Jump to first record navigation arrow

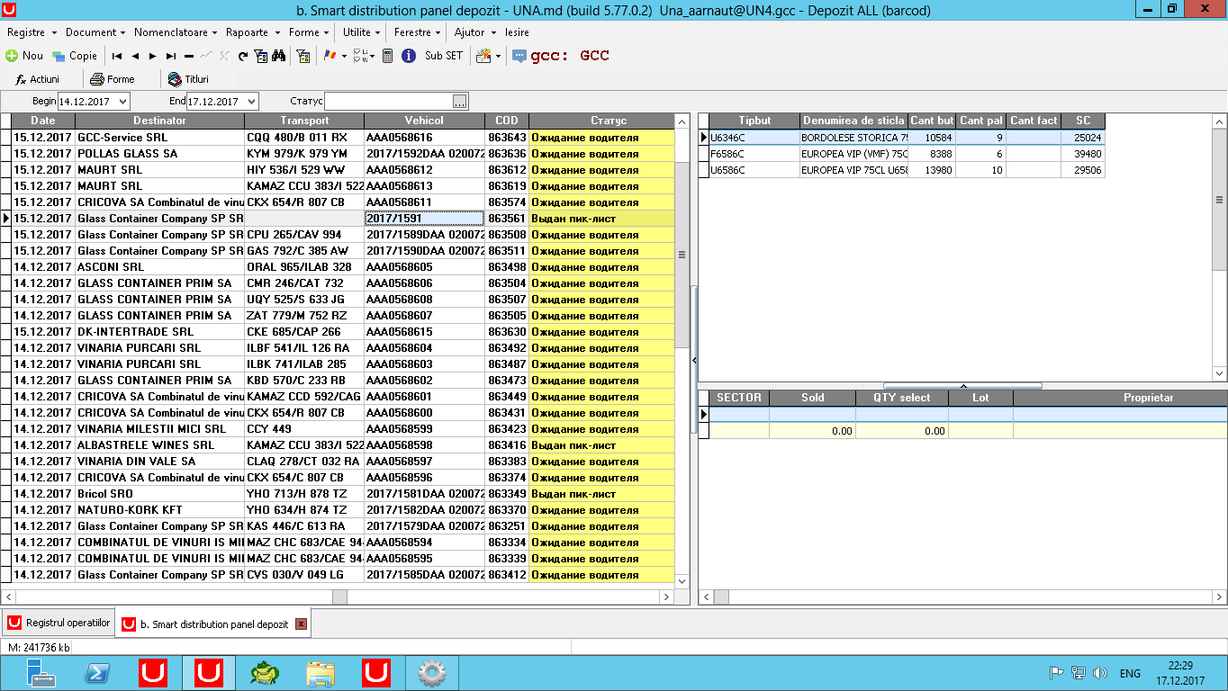(117, 56)
